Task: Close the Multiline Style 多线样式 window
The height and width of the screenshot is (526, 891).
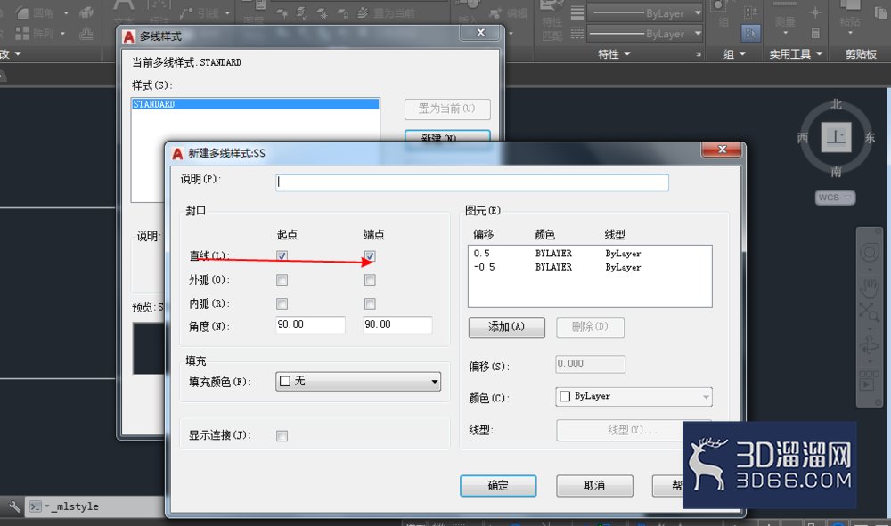Action: coord(481,33)
